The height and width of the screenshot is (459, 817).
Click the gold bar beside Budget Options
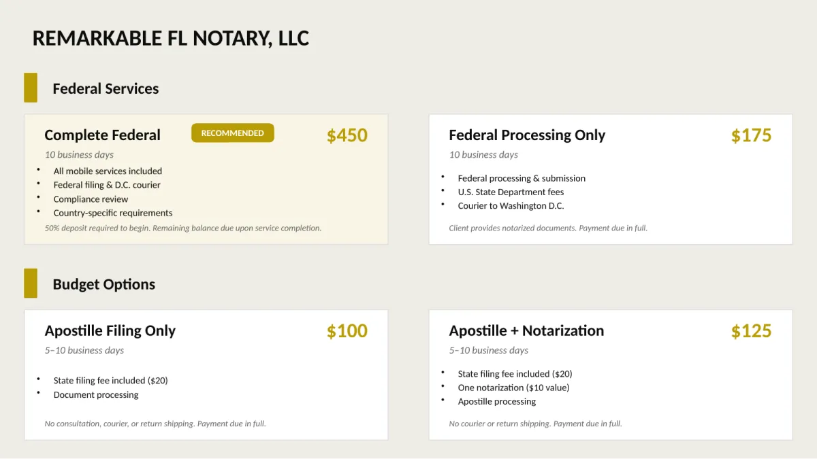pos(31,284)
